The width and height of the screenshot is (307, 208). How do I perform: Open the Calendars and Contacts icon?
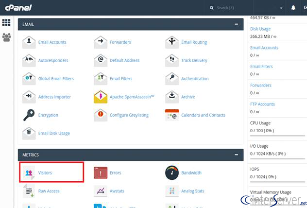(x=172, y=115)
